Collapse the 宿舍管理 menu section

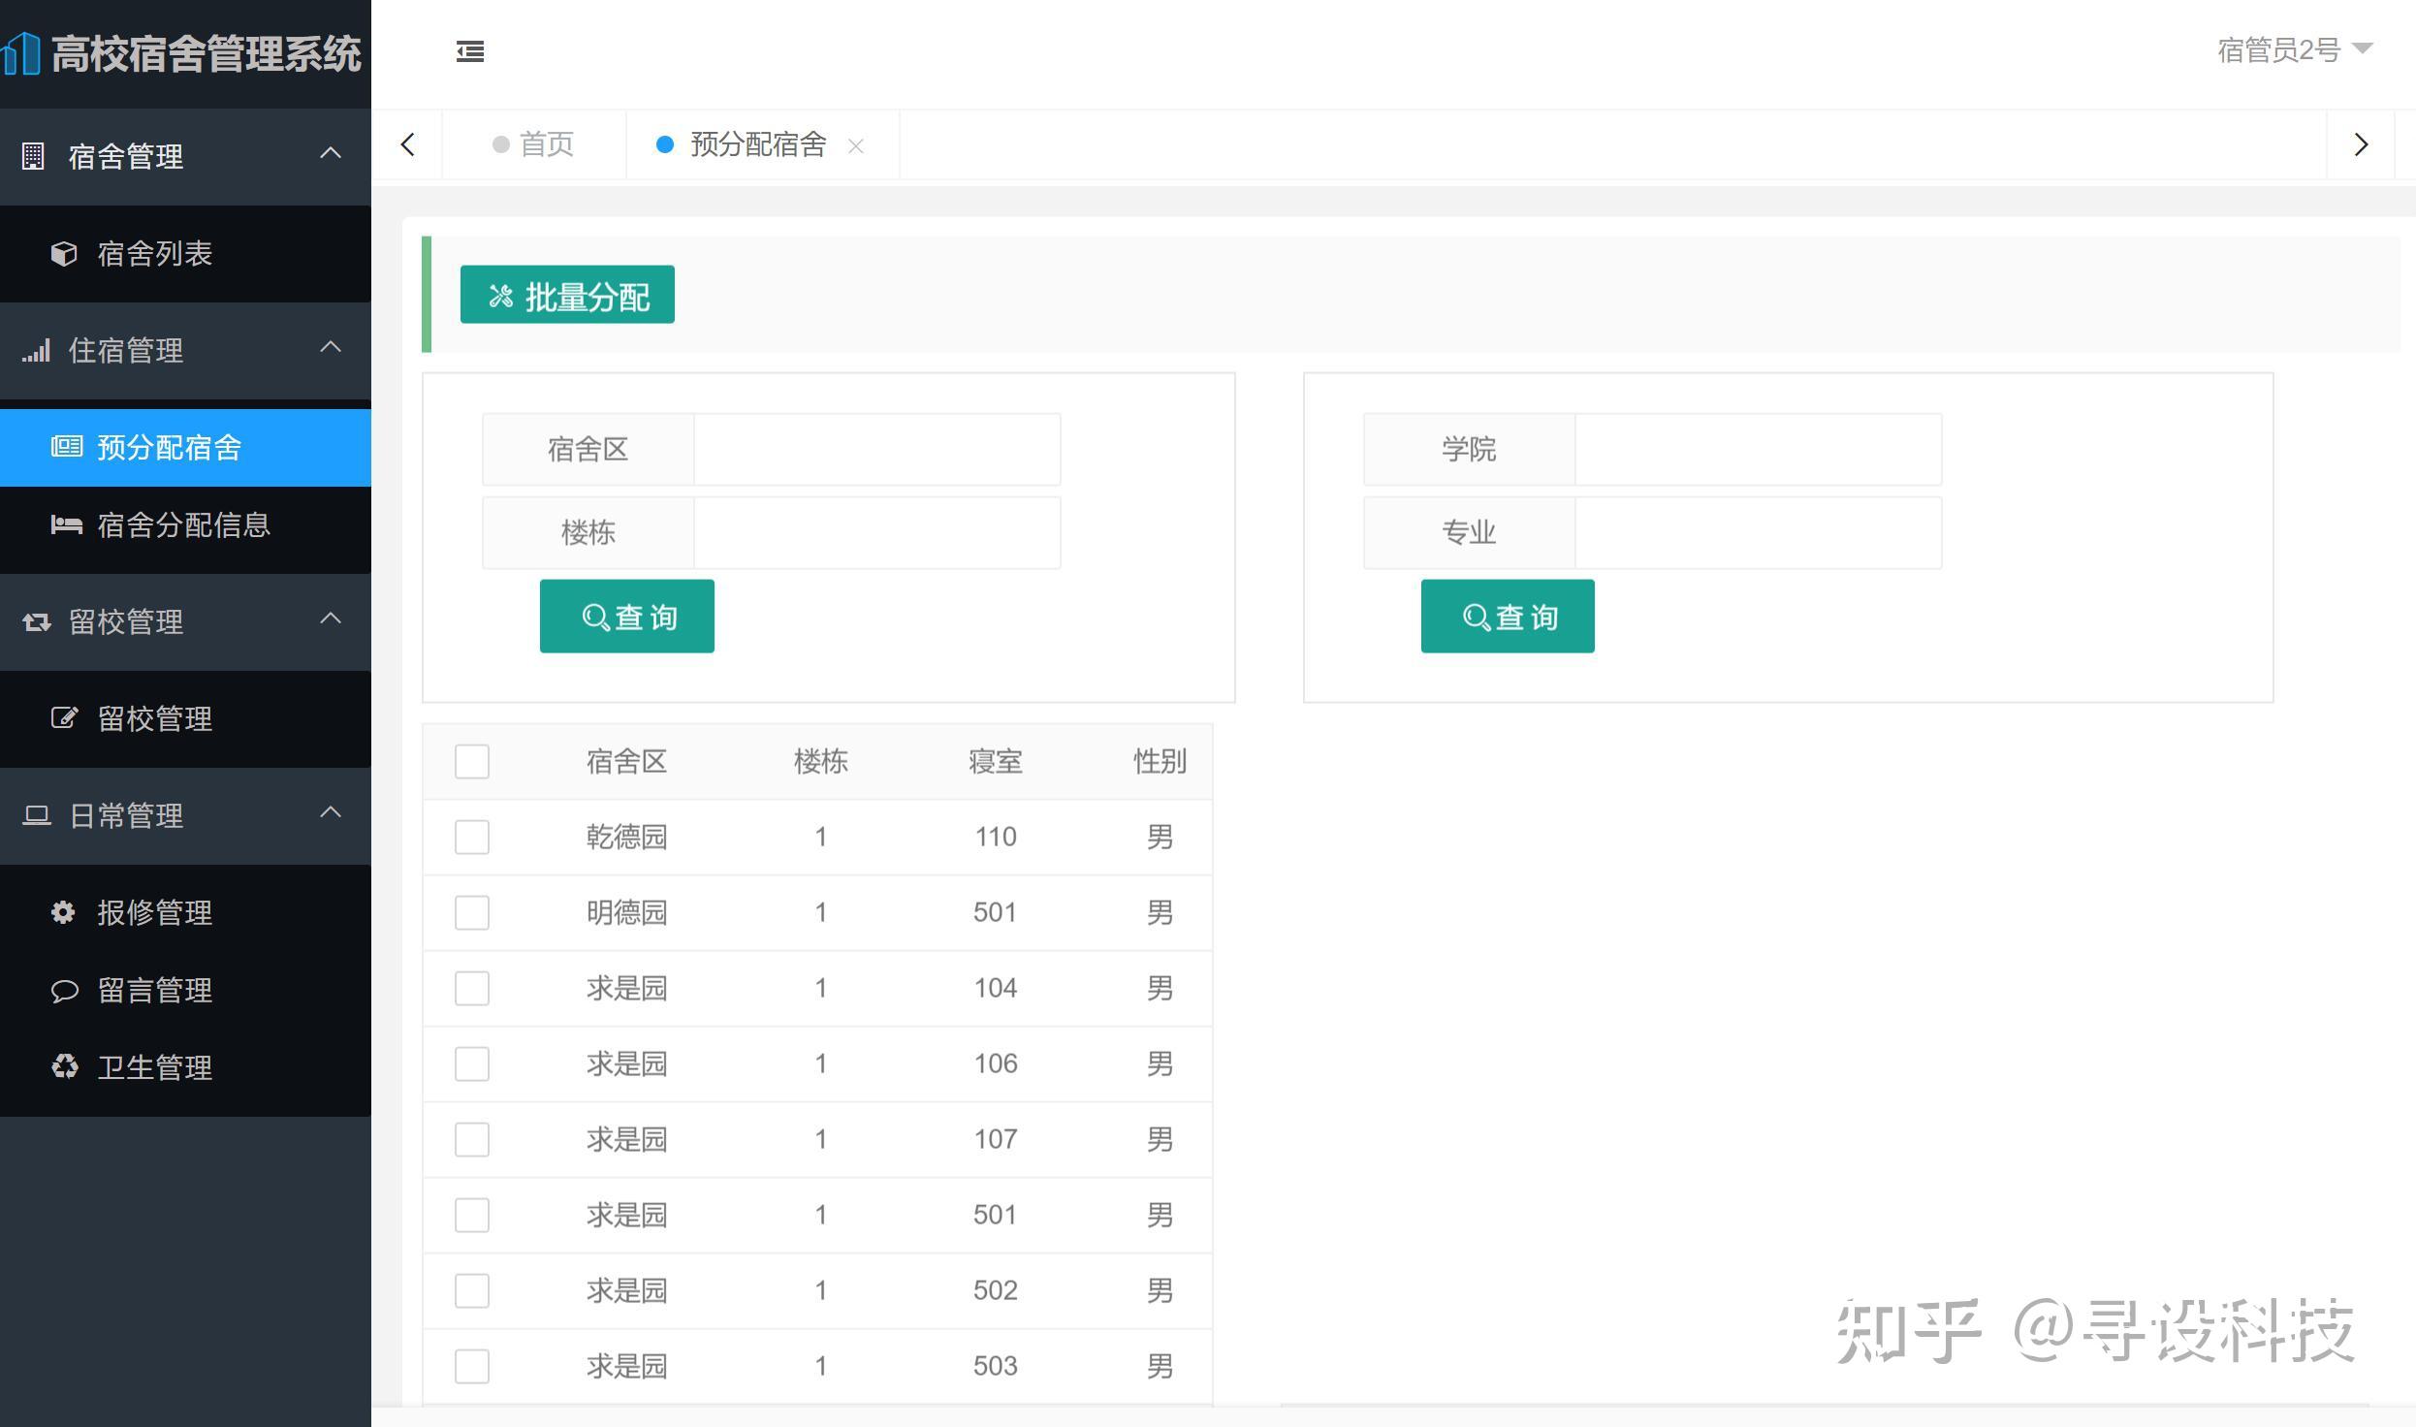(x=331, y=153)
